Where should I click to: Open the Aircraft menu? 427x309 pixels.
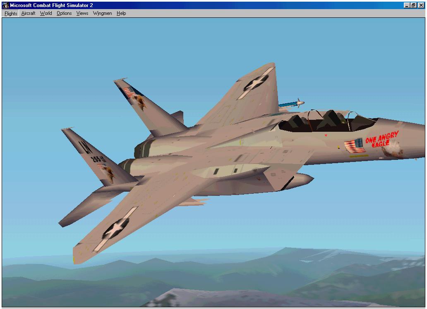(x=28, y=13)
